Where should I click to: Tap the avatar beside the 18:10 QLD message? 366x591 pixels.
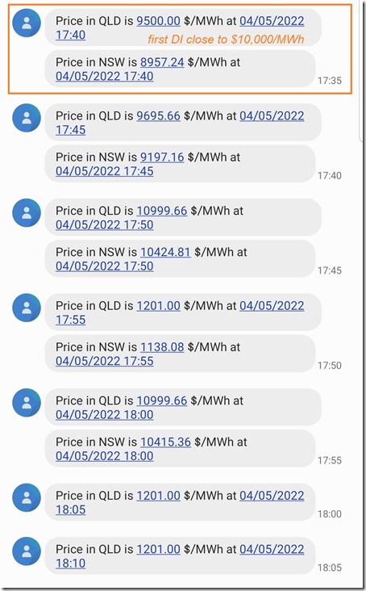[x=27, y=551]
